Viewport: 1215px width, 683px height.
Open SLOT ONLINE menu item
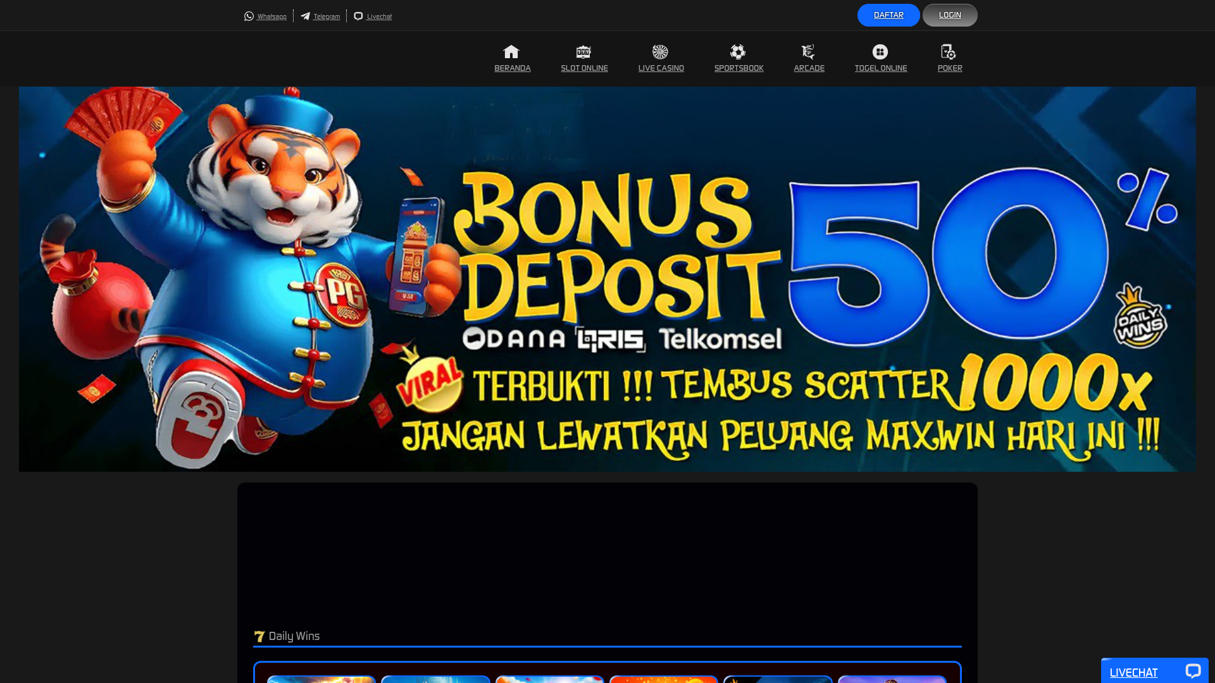(x=584, y=68)
